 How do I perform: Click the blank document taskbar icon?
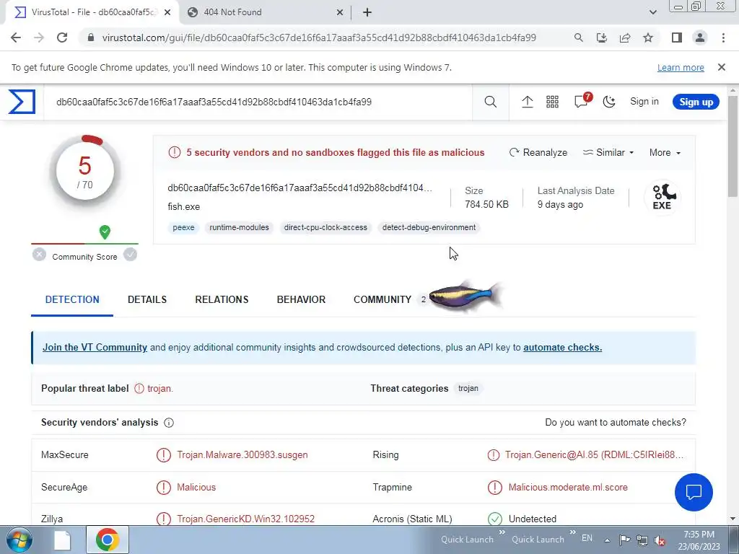pos(62,540)
